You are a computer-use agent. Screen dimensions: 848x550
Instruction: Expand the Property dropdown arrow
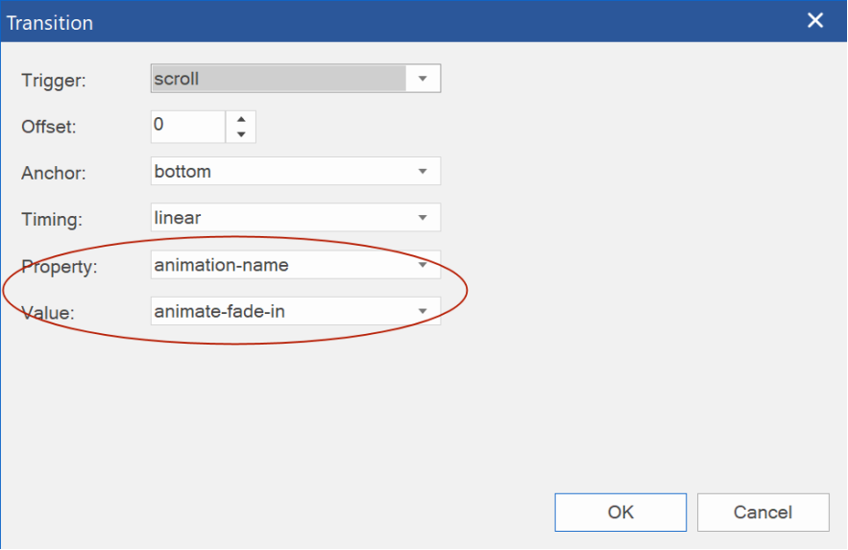pos(423,265)
